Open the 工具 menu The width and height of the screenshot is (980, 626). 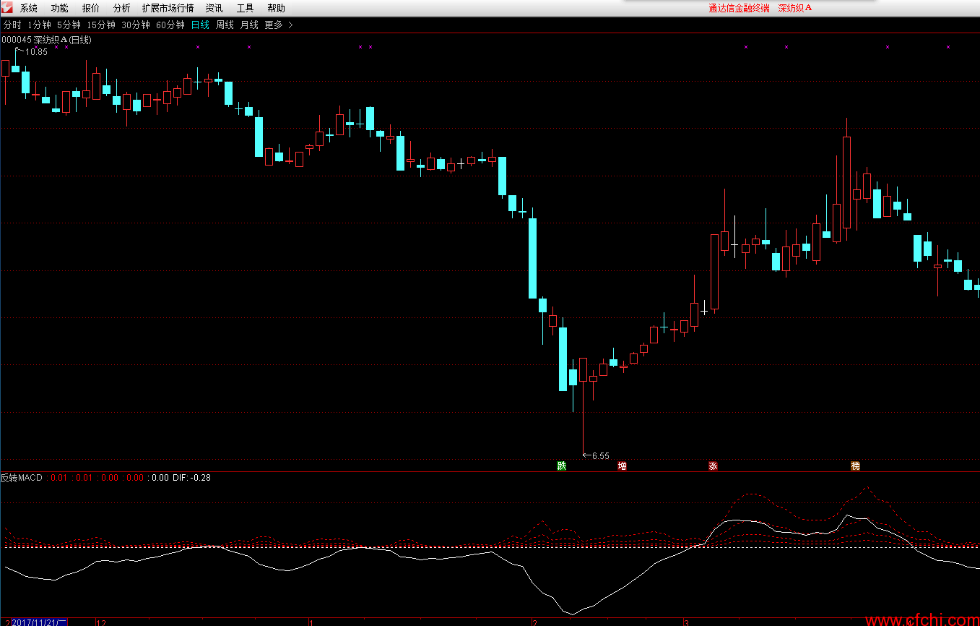tap(245, 8)
